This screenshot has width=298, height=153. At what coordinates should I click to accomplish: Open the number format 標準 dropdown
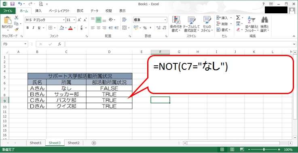pos(165,20)
